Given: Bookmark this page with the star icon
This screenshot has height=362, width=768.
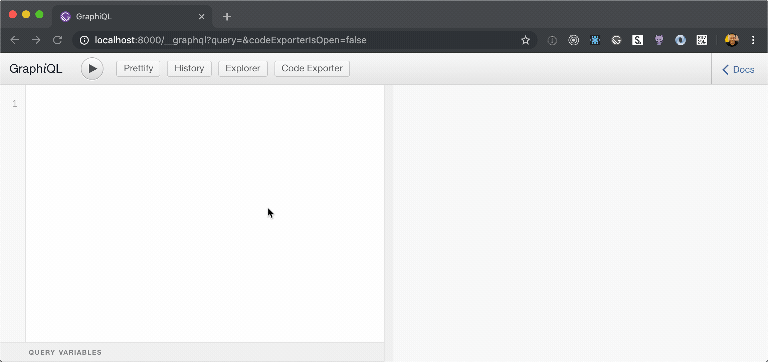Looking at the screenshot, I should click(525, 40).
